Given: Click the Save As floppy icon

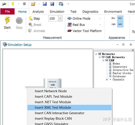Looking at the screenshot, I should point(52,4).
